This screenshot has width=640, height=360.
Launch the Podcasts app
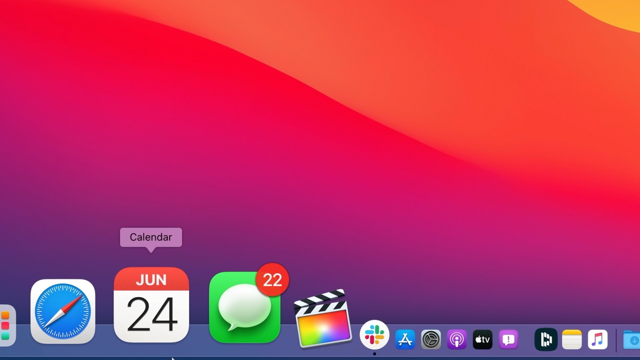[x=457, y=340]
